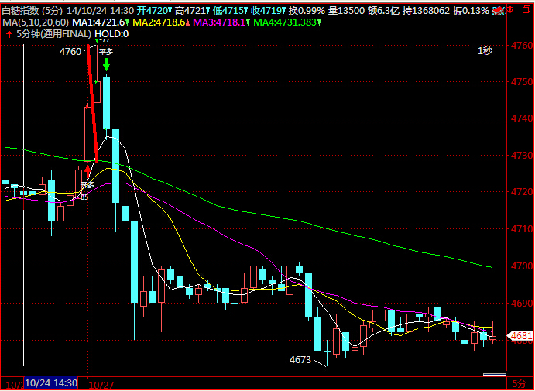The width and height of the screenshot is (535, 391).
Task: Click the 1秒 refresh label
Action: tap(485, 51)
